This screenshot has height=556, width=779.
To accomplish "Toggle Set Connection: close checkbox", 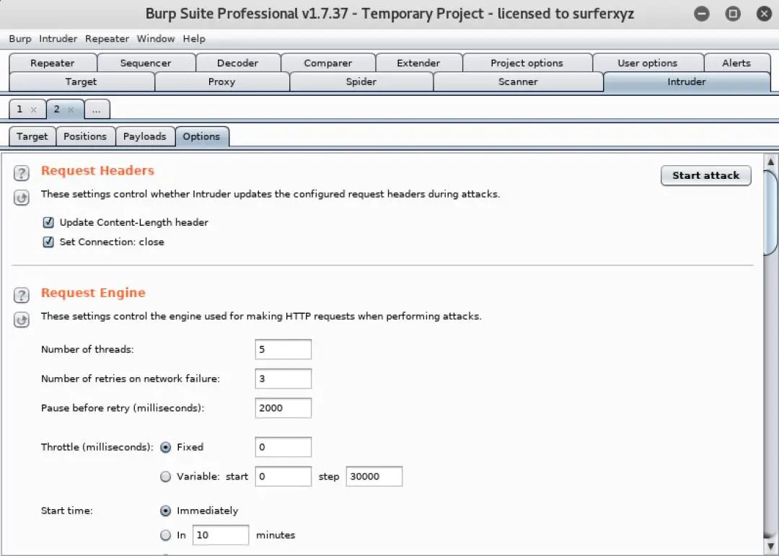I will [x=48, y=242].
